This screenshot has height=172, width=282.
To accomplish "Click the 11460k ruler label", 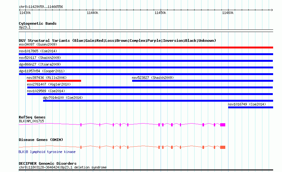I will tap(228, 13).
